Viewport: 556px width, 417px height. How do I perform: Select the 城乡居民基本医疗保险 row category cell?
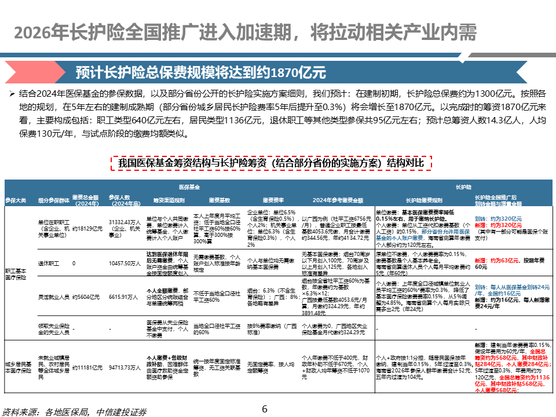point(19,368)
